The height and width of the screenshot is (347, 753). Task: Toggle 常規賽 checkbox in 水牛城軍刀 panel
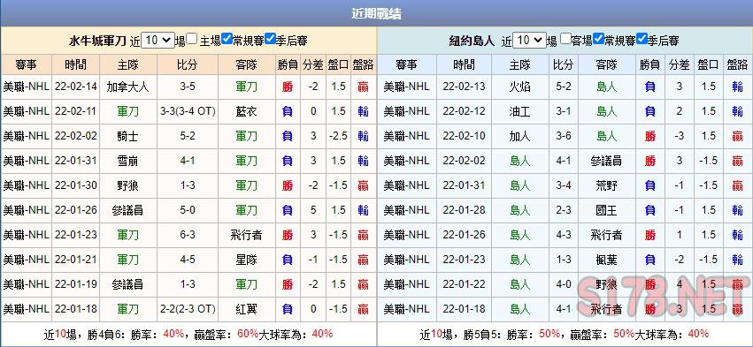227,39
